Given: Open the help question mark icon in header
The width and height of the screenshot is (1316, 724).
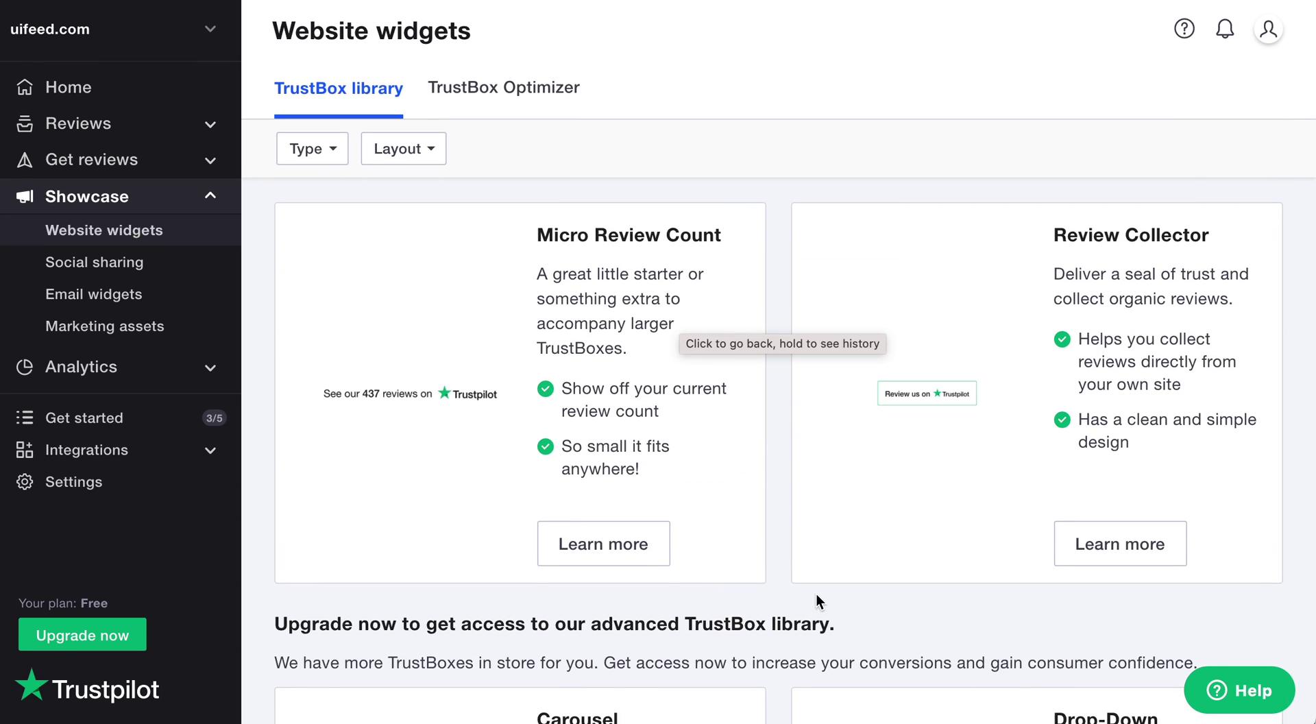Looking at the screenshot, I should [1184, 29].
